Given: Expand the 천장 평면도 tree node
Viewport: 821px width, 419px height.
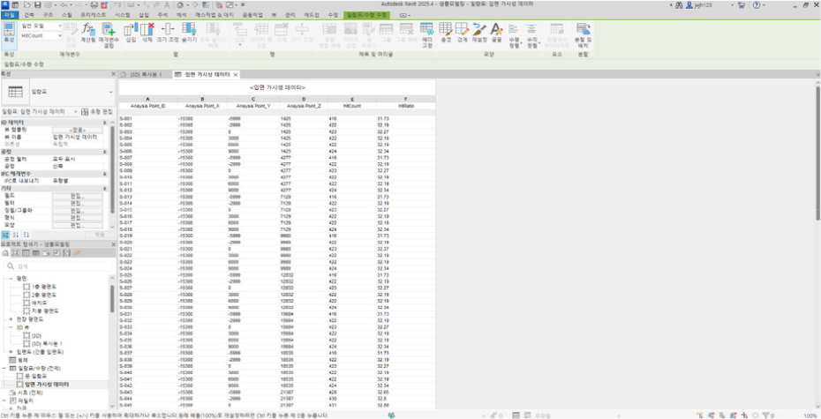Looking at the screenshot, I should (11, 318).
